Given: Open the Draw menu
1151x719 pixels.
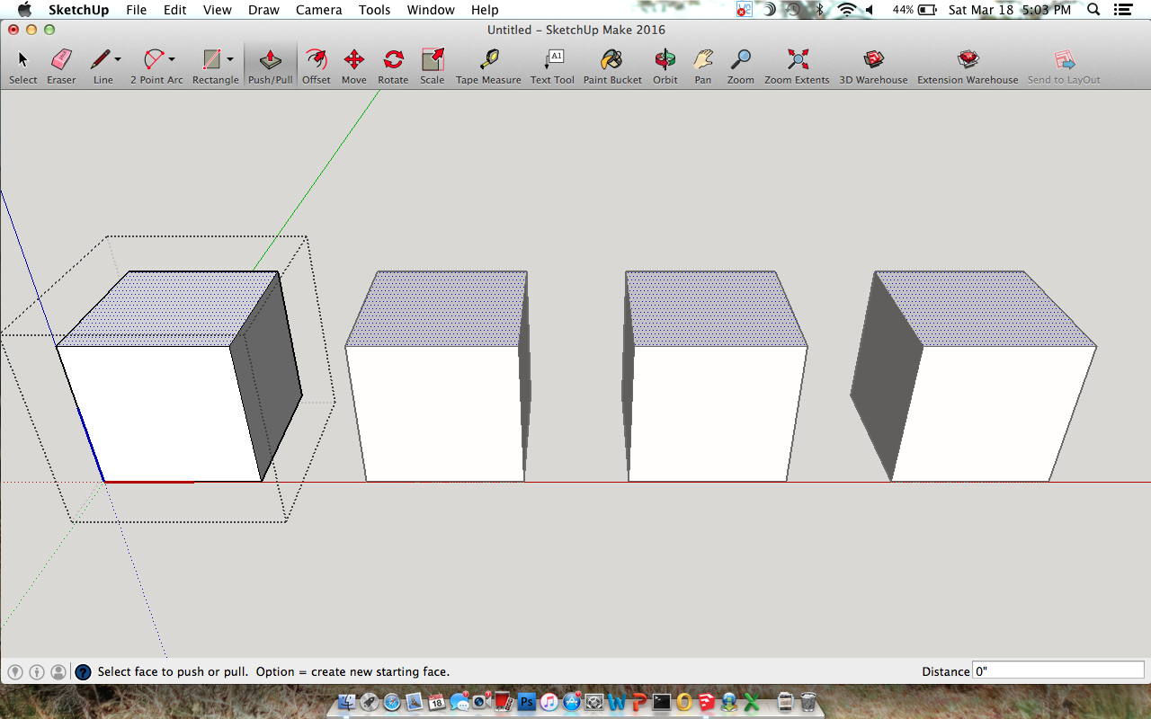Looking at the screenshot, I should point(263,10).
